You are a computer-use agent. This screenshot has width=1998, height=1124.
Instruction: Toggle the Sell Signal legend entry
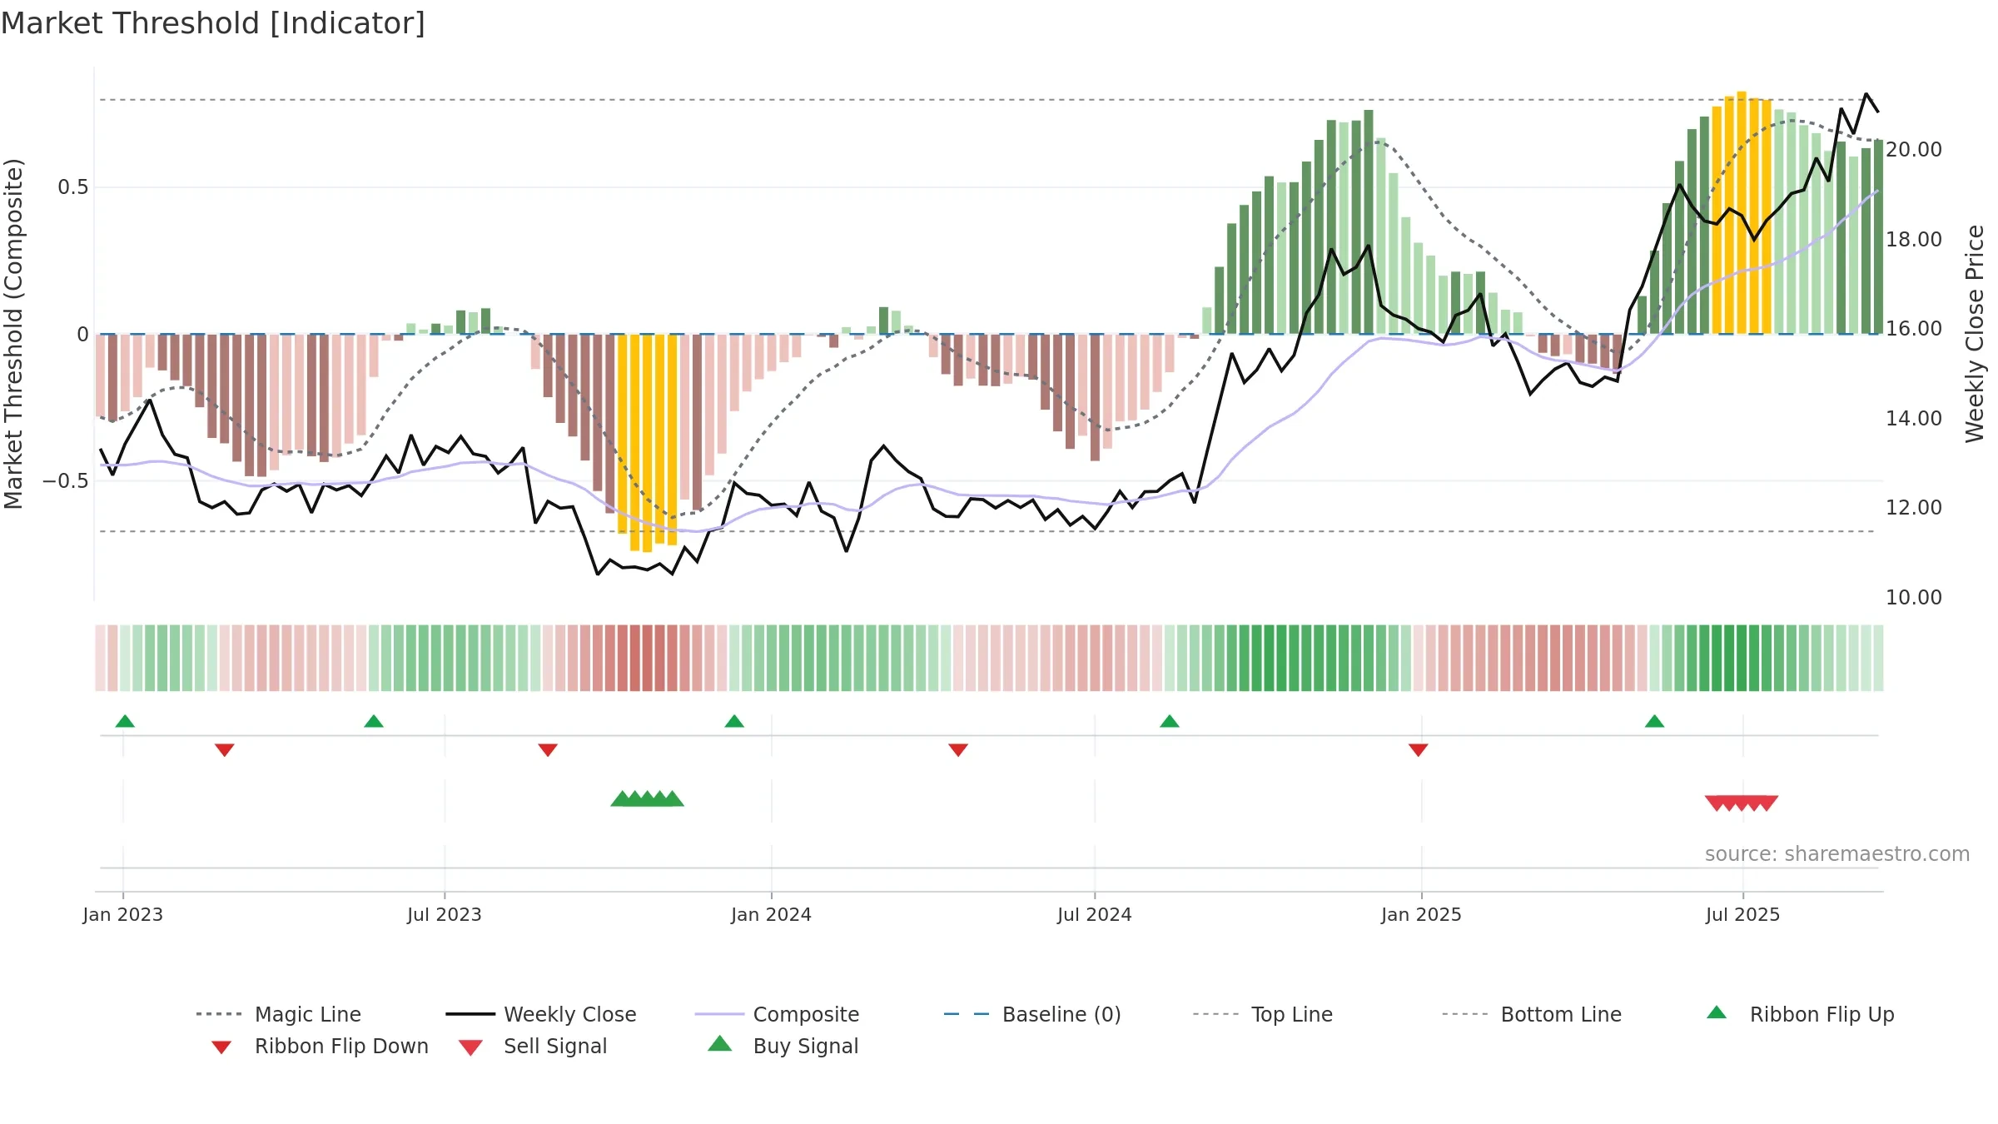tap(533, 1046)
